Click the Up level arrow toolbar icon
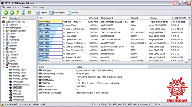The height and width of the screenshot is (107, 192). 18,12
